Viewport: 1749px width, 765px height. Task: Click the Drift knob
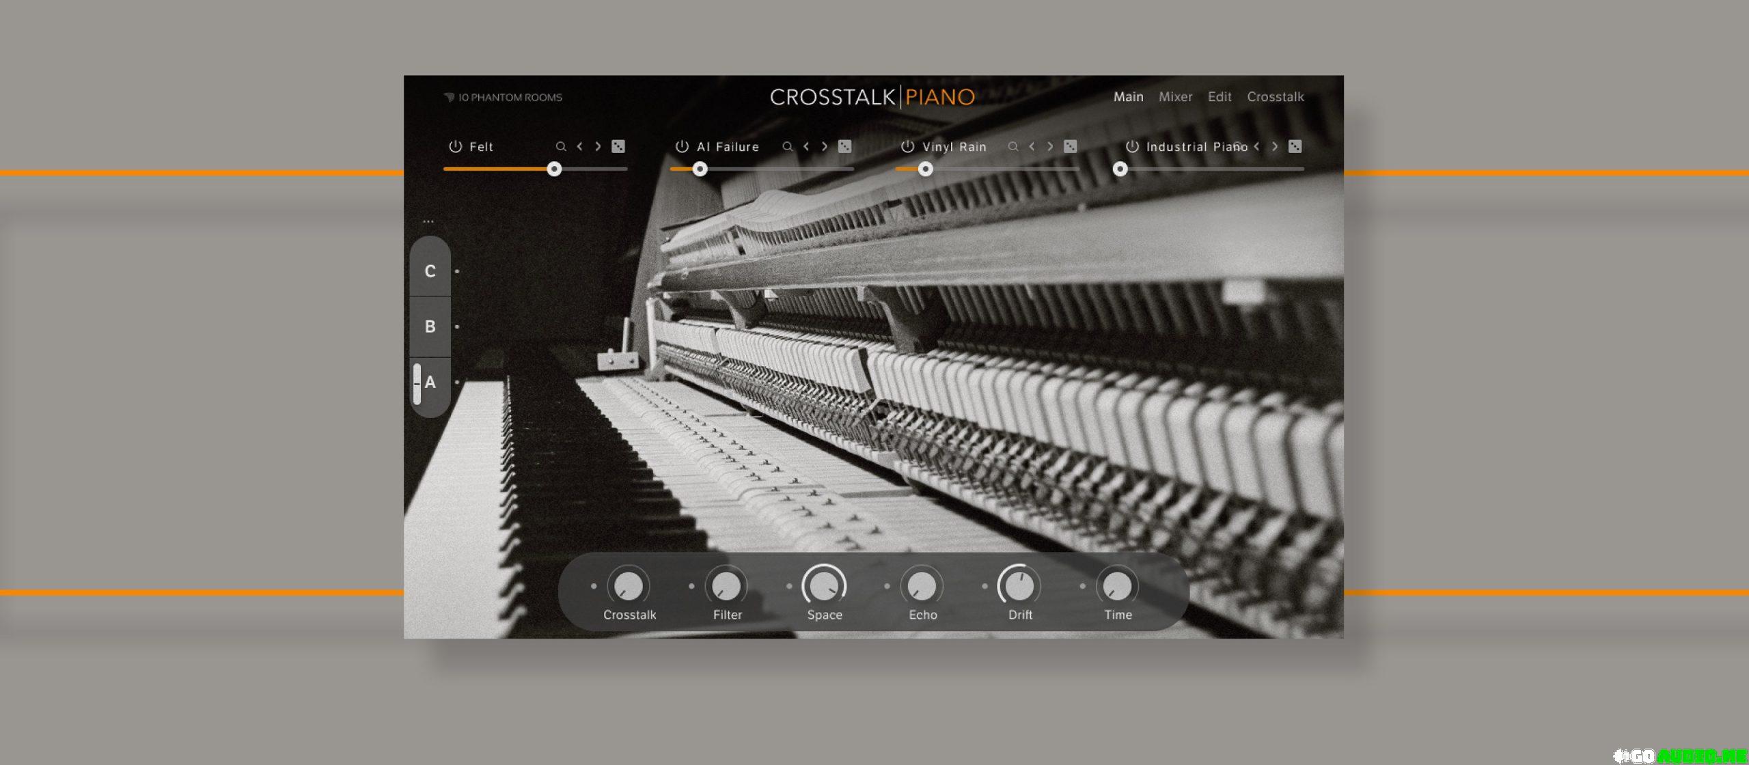(x=1019, y=585)
